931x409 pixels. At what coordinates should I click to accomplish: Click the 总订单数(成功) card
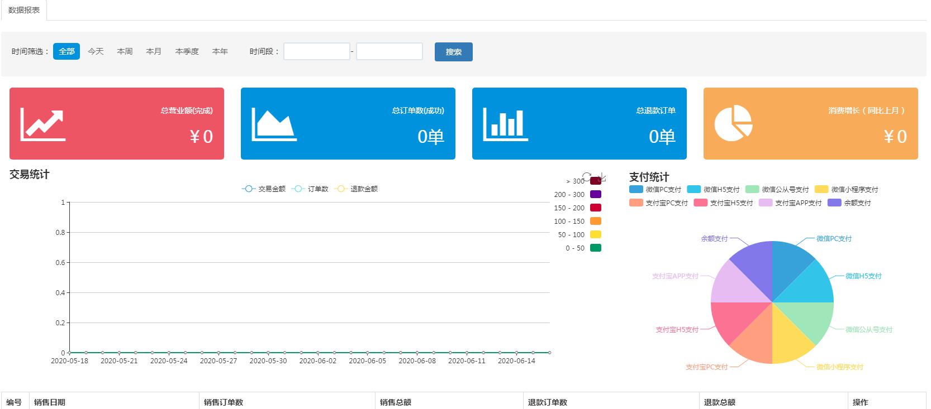[x=348, y=123]
